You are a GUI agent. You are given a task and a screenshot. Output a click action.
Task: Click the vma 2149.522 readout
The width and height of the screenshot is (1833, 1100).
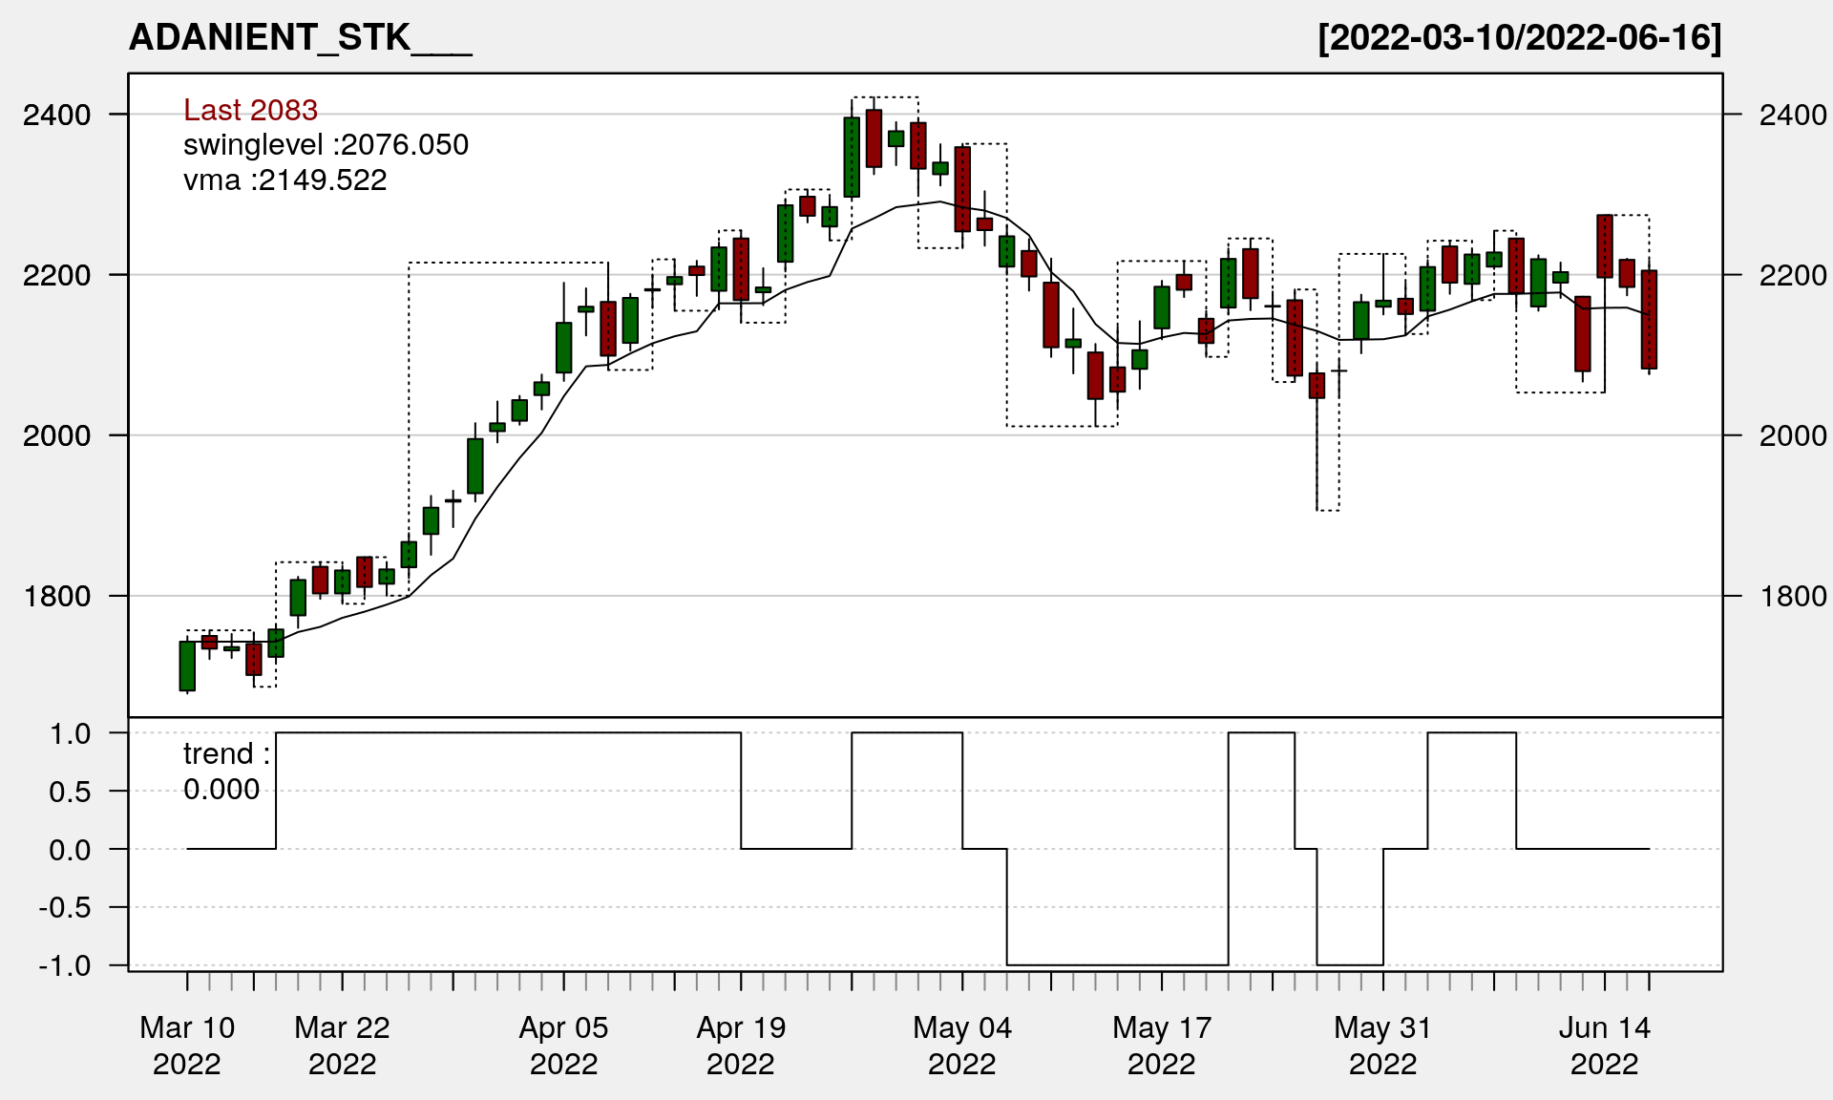(x=284, y=180)
